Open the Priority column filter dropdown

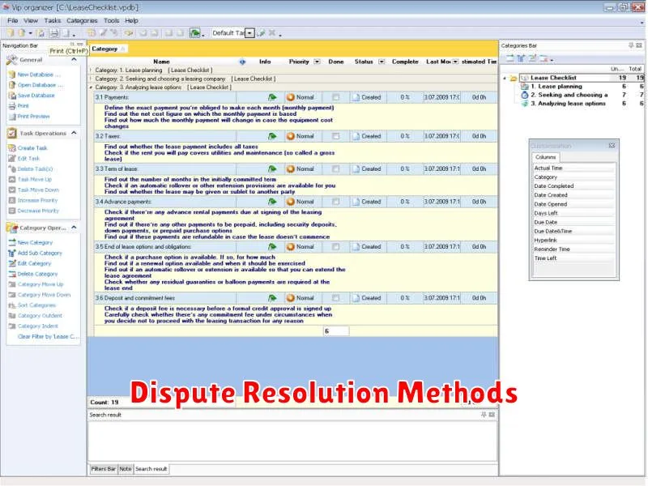[x=317, y=62]
